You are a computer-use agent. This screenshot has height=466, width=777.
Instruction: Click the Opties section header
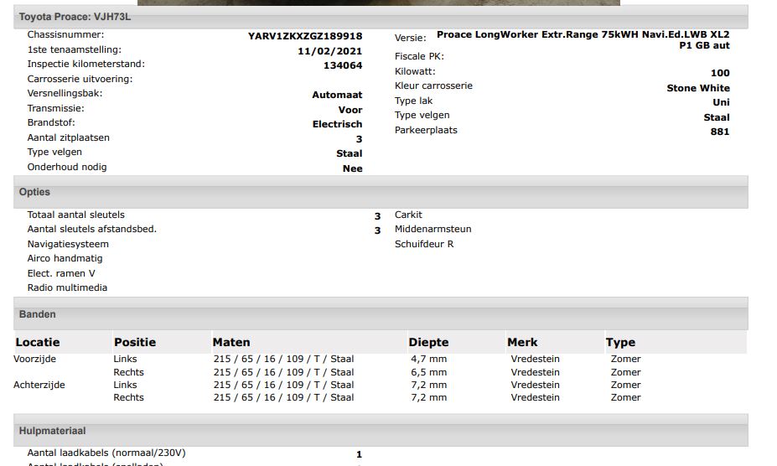(x=34, y=192)
